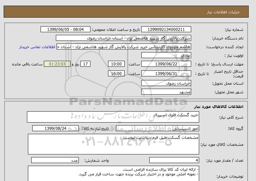Select the priority field showing عادی
The image size is (256, 181).
coord(166,55)
